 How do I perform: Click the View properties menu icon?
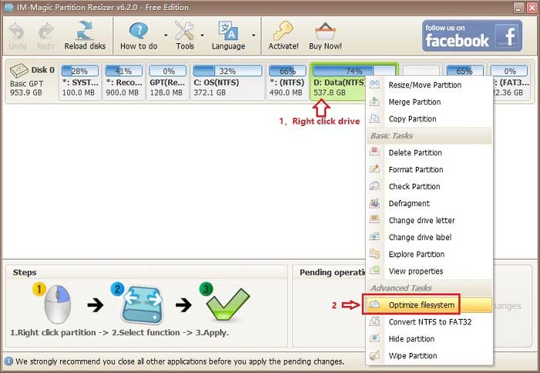[x=374, y=270]
